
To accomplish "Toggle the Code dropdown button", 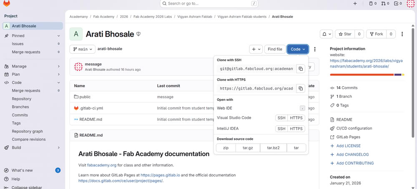I will tap(298, 49).
